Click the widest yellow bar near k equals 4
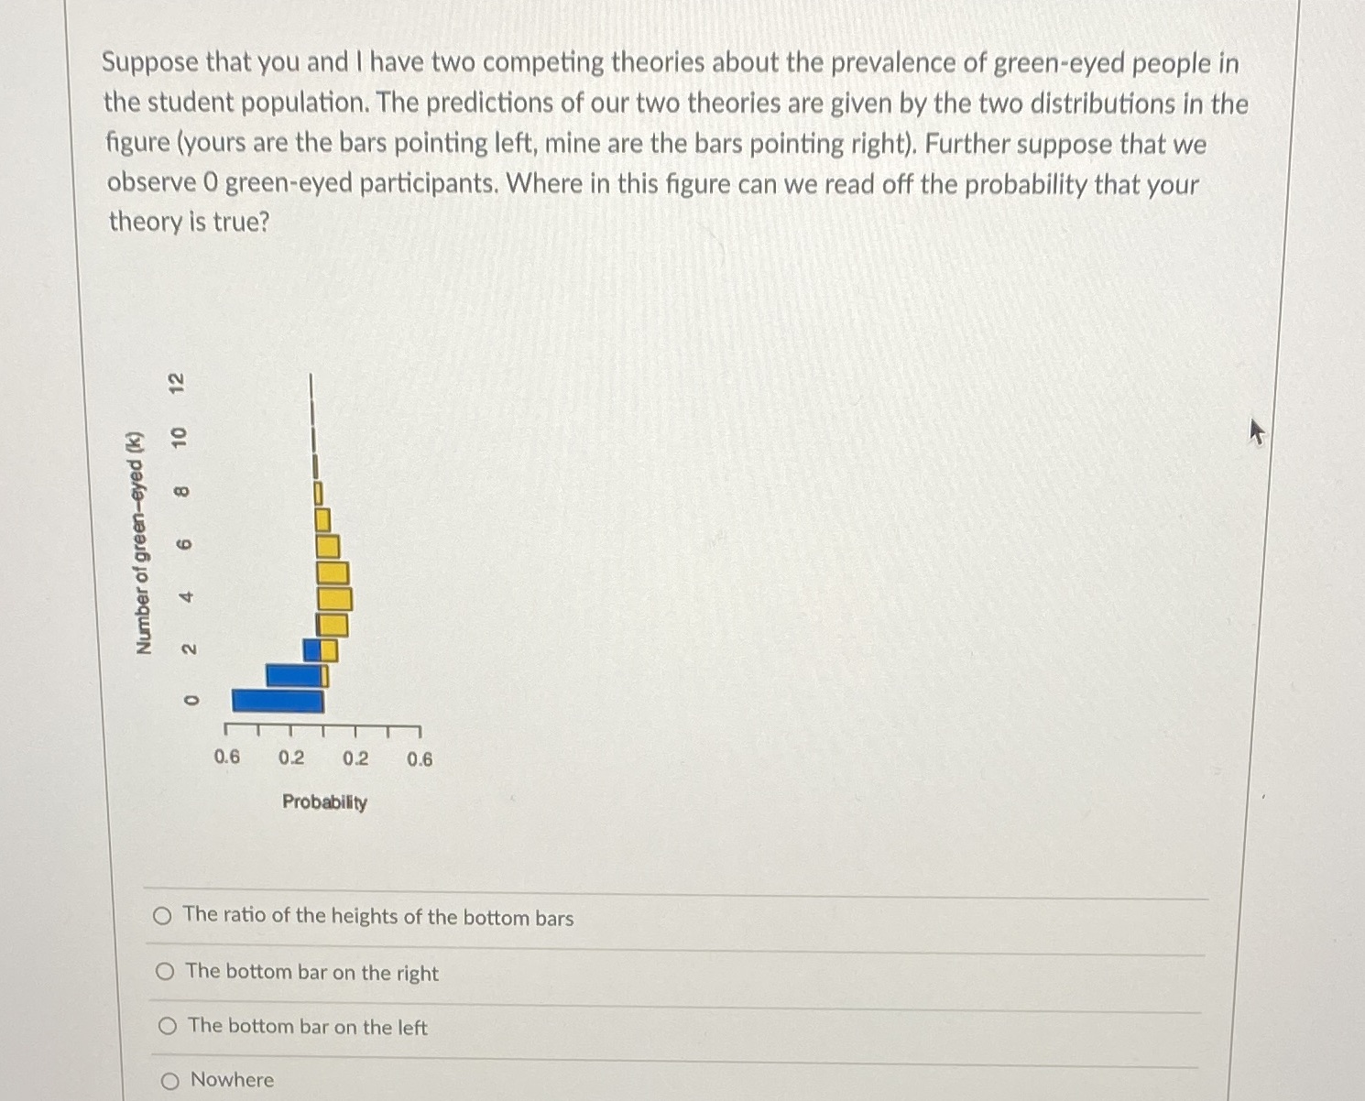Image resolution: width=1365 pixels, height=1101 pixels. pos(335,599)
